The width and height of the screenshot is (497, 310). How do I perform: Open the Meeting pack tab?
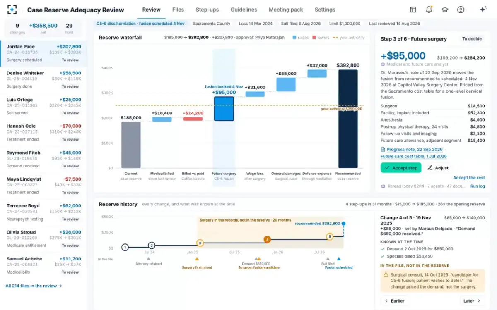pyautogui.click(x=286, y=10)
